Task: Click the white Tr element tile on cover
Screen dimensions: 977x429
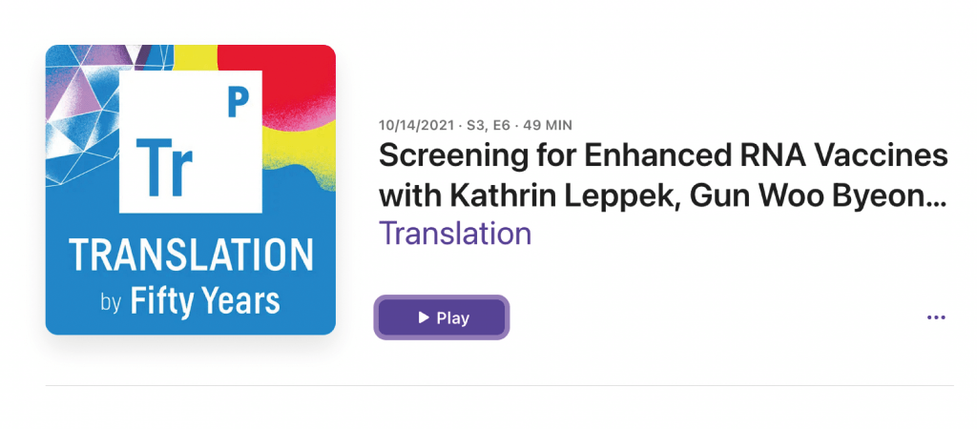Action: [190, 140]
